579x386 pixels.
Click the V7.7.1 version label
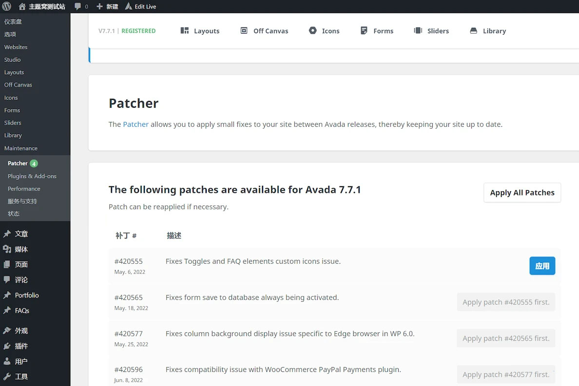[107, 31]
